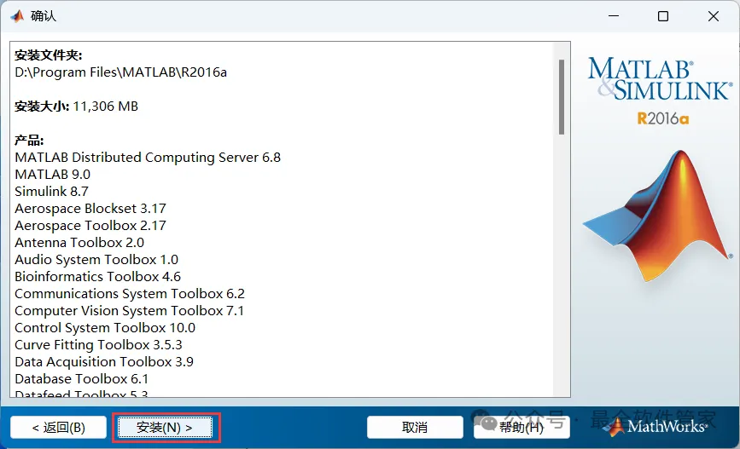Click the 安装(N) install button
This screenshot has height=449, width=740.
165,428
